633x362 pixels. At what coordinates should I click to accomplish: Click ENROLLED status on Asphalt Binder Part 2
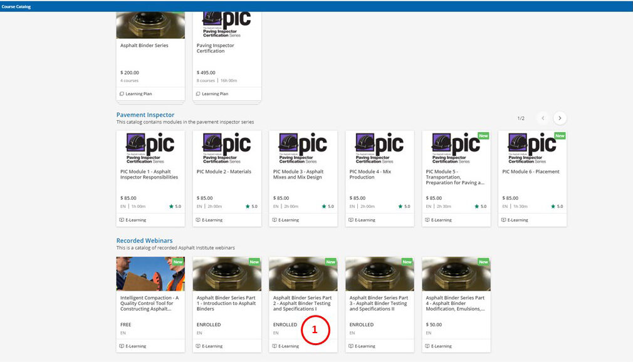coord(285,324)
